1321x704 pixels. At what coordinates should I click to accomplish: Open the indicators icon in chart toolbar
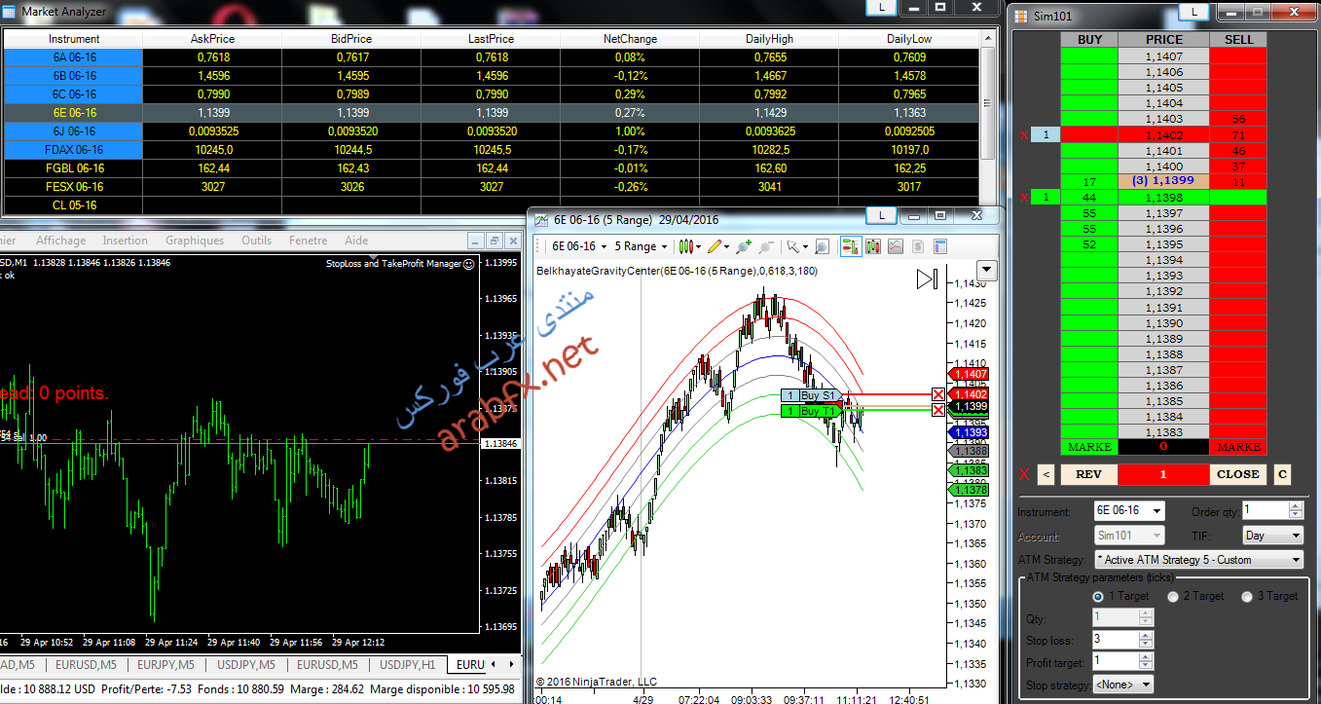pyautogui.click(x=896, y=246)
